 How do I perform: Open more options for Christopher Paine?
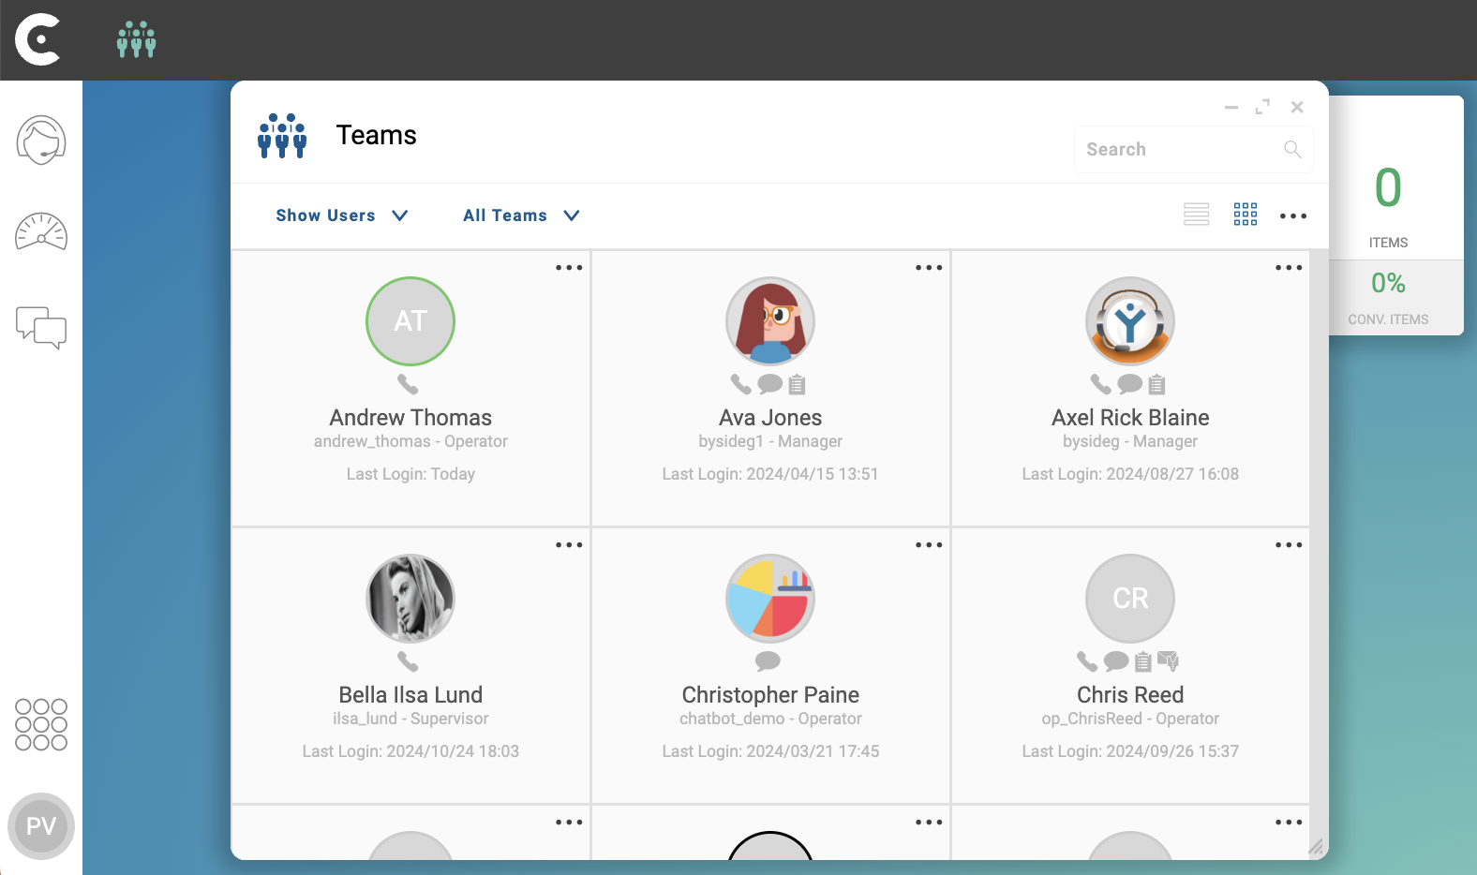pyautogui.click(x=929, y=545)
